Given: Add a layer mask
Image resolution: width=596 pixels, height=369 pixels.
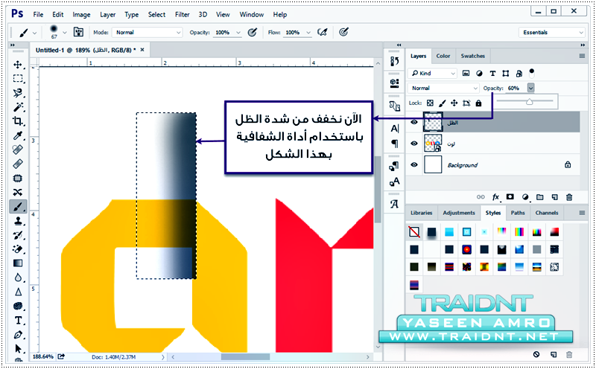Looking at the screenshot, I should [510, 197].
